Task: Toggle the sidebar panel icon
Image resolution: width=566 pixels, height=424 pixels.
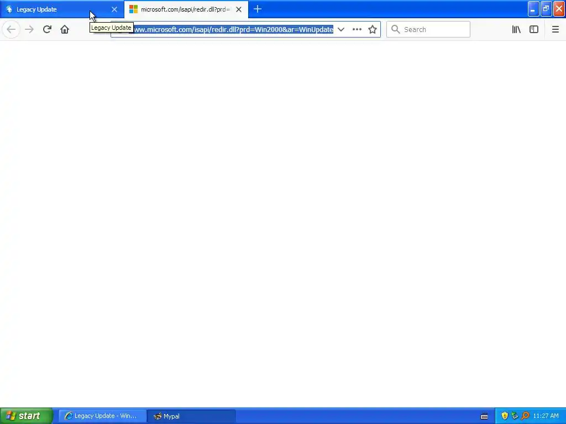Action: pyautogui.click(x=534, y=30)
